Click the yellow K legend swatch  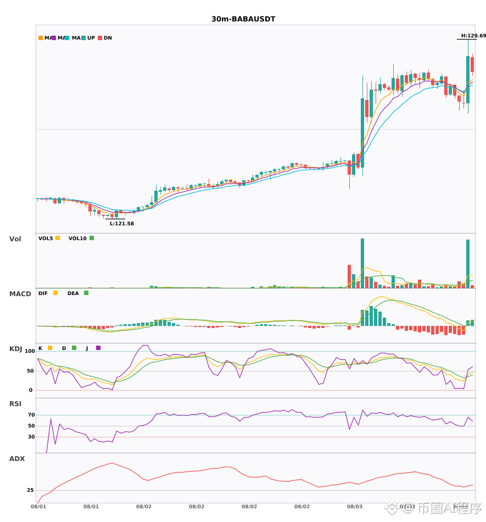point(50,348)
